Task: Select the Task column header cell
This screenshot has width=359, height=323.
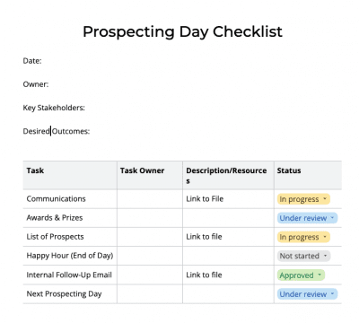Action: click(x=70, y=175)
